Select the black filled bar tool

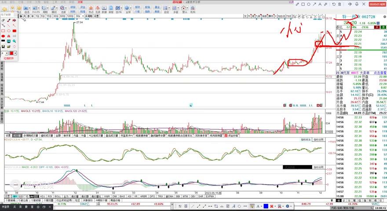[3, 41]
